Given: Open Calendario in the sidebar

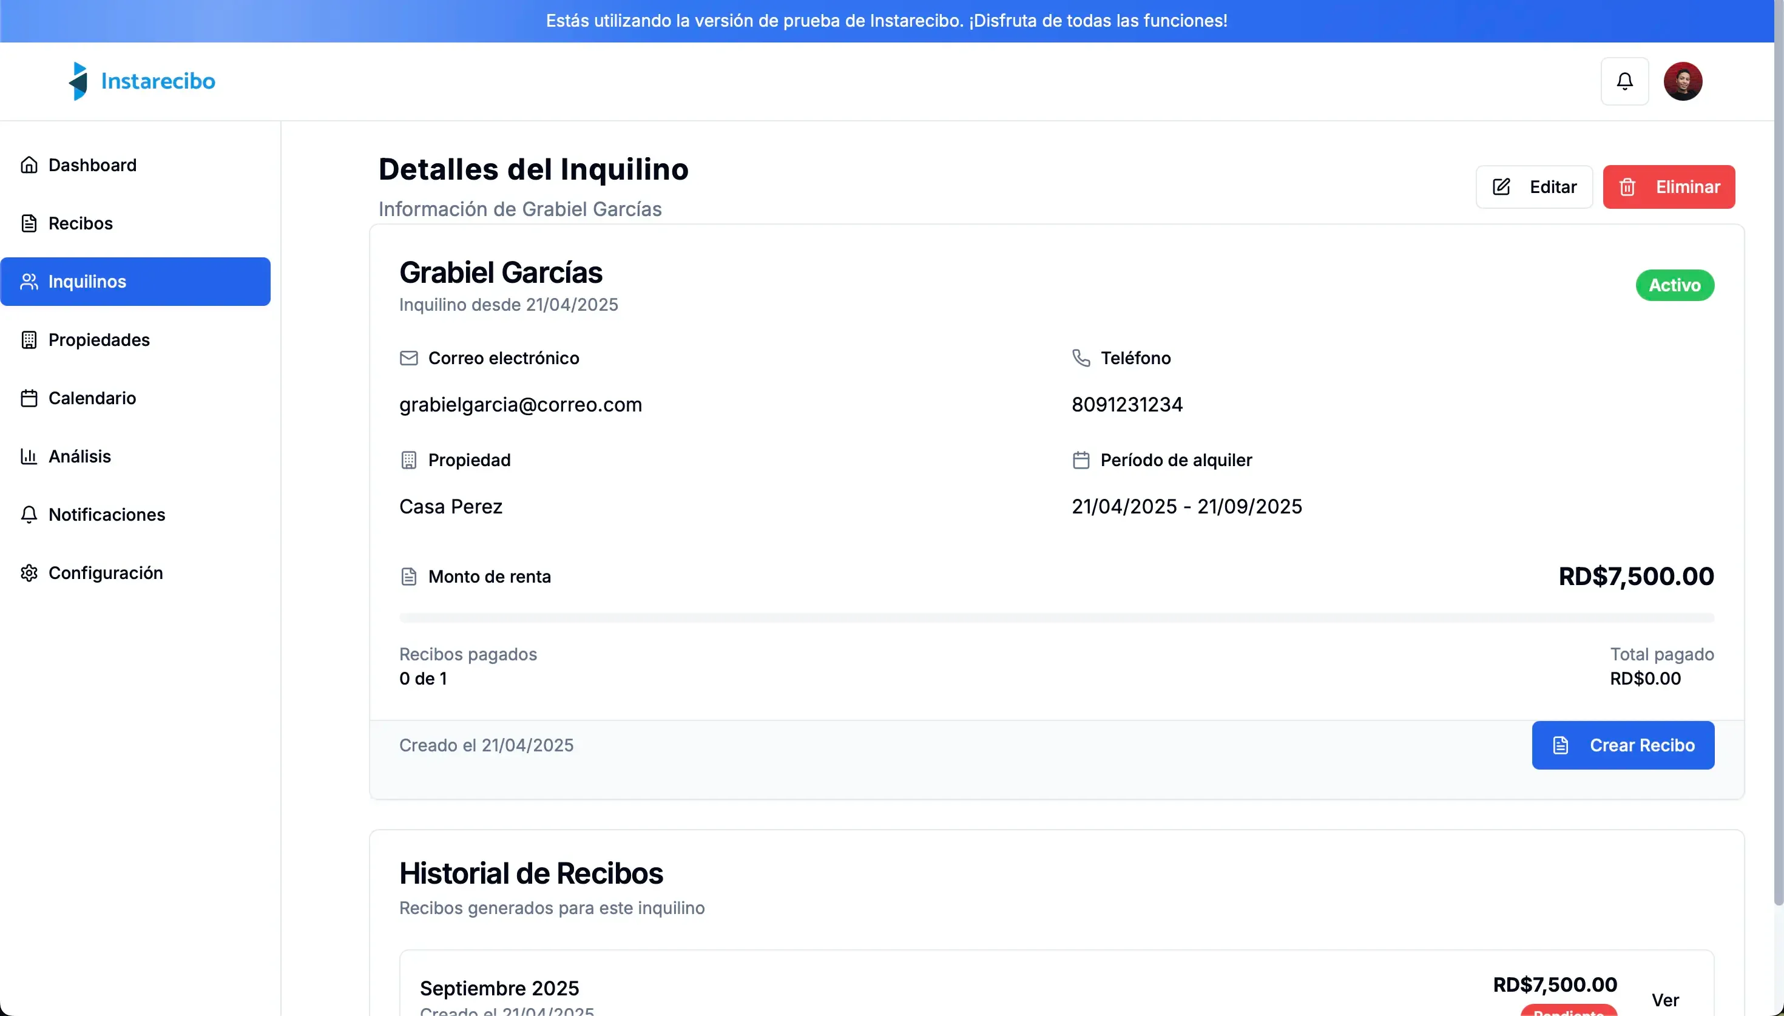Looking at the screenshot, I should tap(135, 398).
